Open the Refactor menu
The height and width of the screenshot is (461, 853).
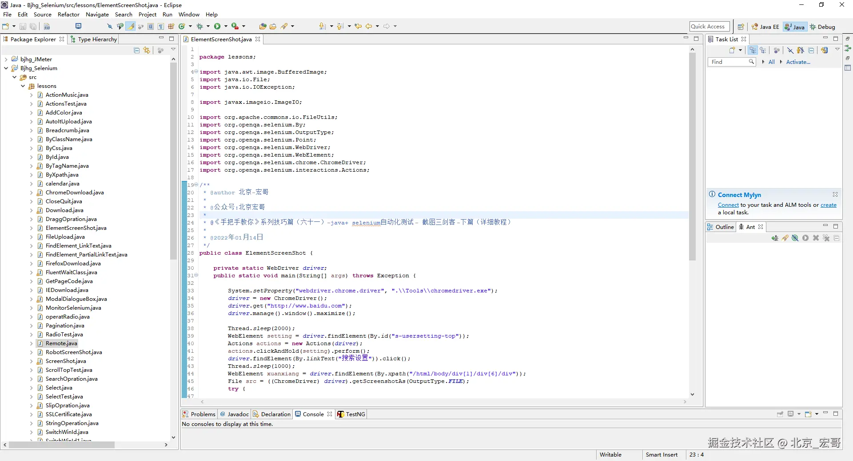point(68,15)
